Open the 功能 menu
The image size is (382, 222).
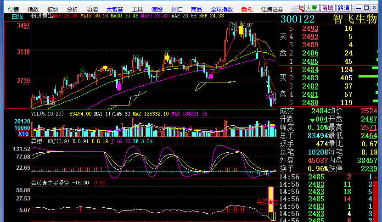click(x=92, y=9)
